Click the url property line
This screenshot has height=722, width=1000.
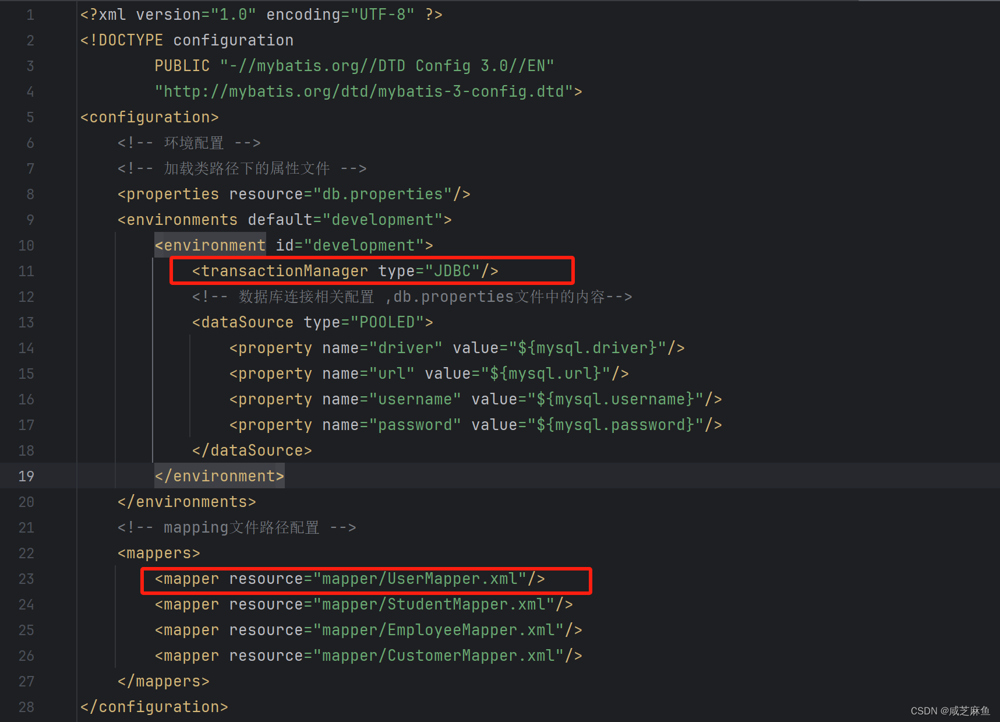pos(429,374)
